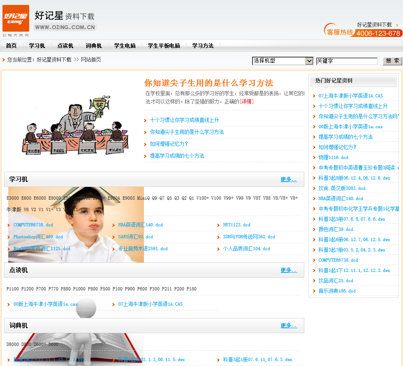Image resolution: width=403 pixels, height=366 pixels.
Task: Open NBA英语词汇140.dcd in 学习机 section
Action: pyautogui.click(x=140, y=225)
